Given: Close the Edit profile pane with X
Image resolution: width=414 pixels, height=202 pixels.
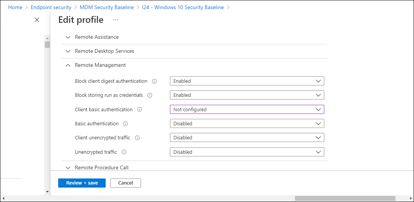Looking at the screenshot, I should tap(37, 20).
